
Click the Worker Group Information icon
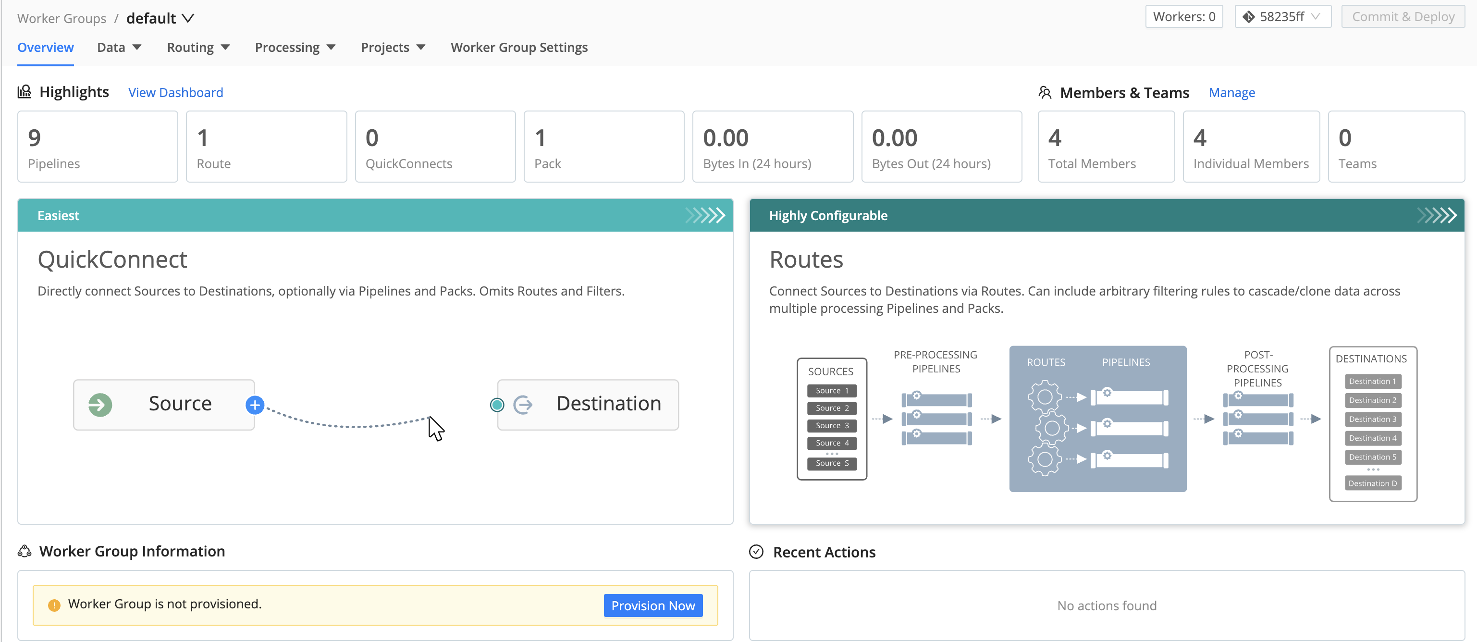(x=25, y=551)
